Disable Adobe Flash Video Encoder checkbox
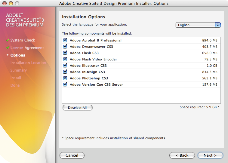The height and width of the screenshot is (163, 228). click(x=65, y=59)
